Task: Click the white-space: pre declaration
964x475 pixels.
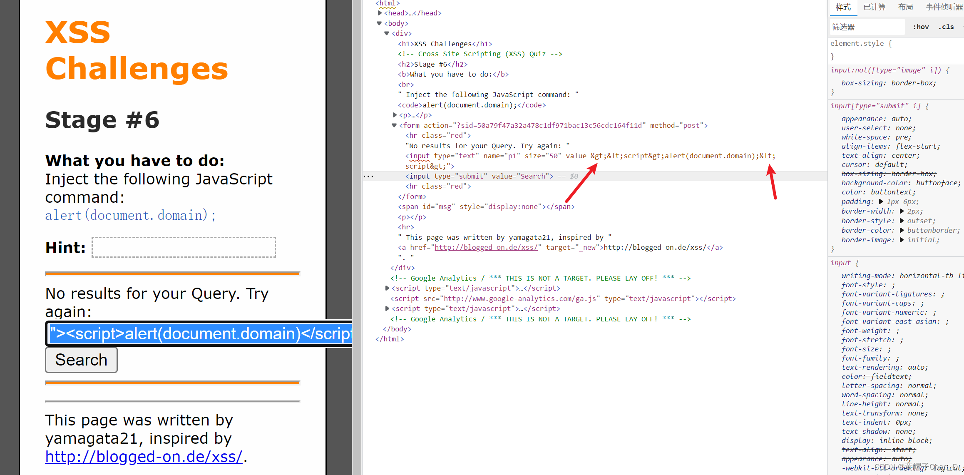Action: click(876, 137)
